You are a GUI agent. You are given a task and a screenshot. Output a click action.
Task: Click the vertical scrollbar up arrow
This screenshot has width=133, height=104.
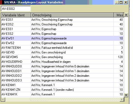[x=126, y=15]
